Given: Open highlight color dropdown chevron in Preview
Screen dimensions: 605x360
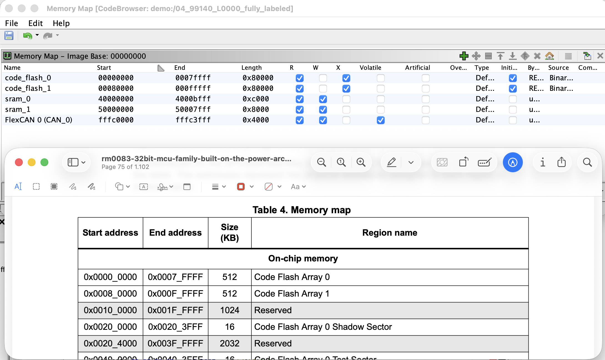Looking at the screenshot, I should 411,162.
